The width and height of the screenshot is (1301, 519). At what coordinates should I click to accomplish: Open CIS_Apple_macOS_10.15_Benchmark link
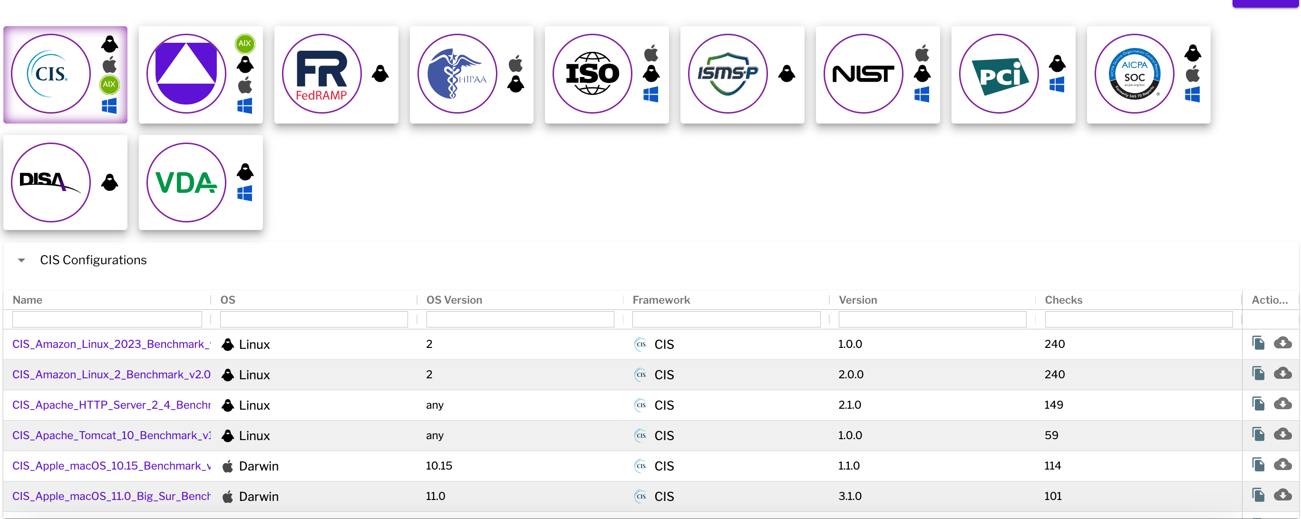[111, 465]
